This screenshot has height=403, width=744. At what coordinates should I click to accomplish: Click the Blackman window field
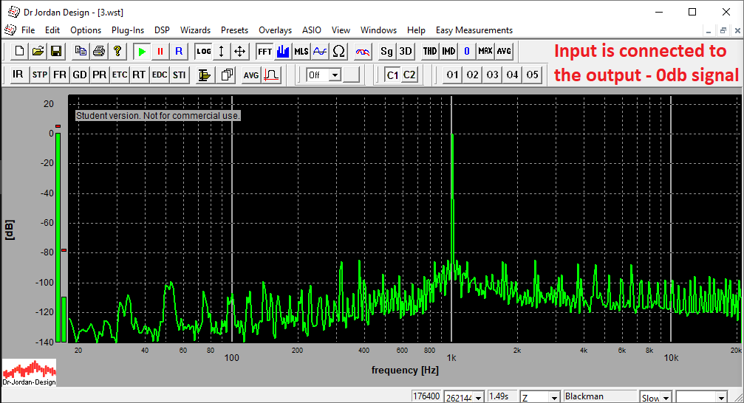click(x=600, y=396)
